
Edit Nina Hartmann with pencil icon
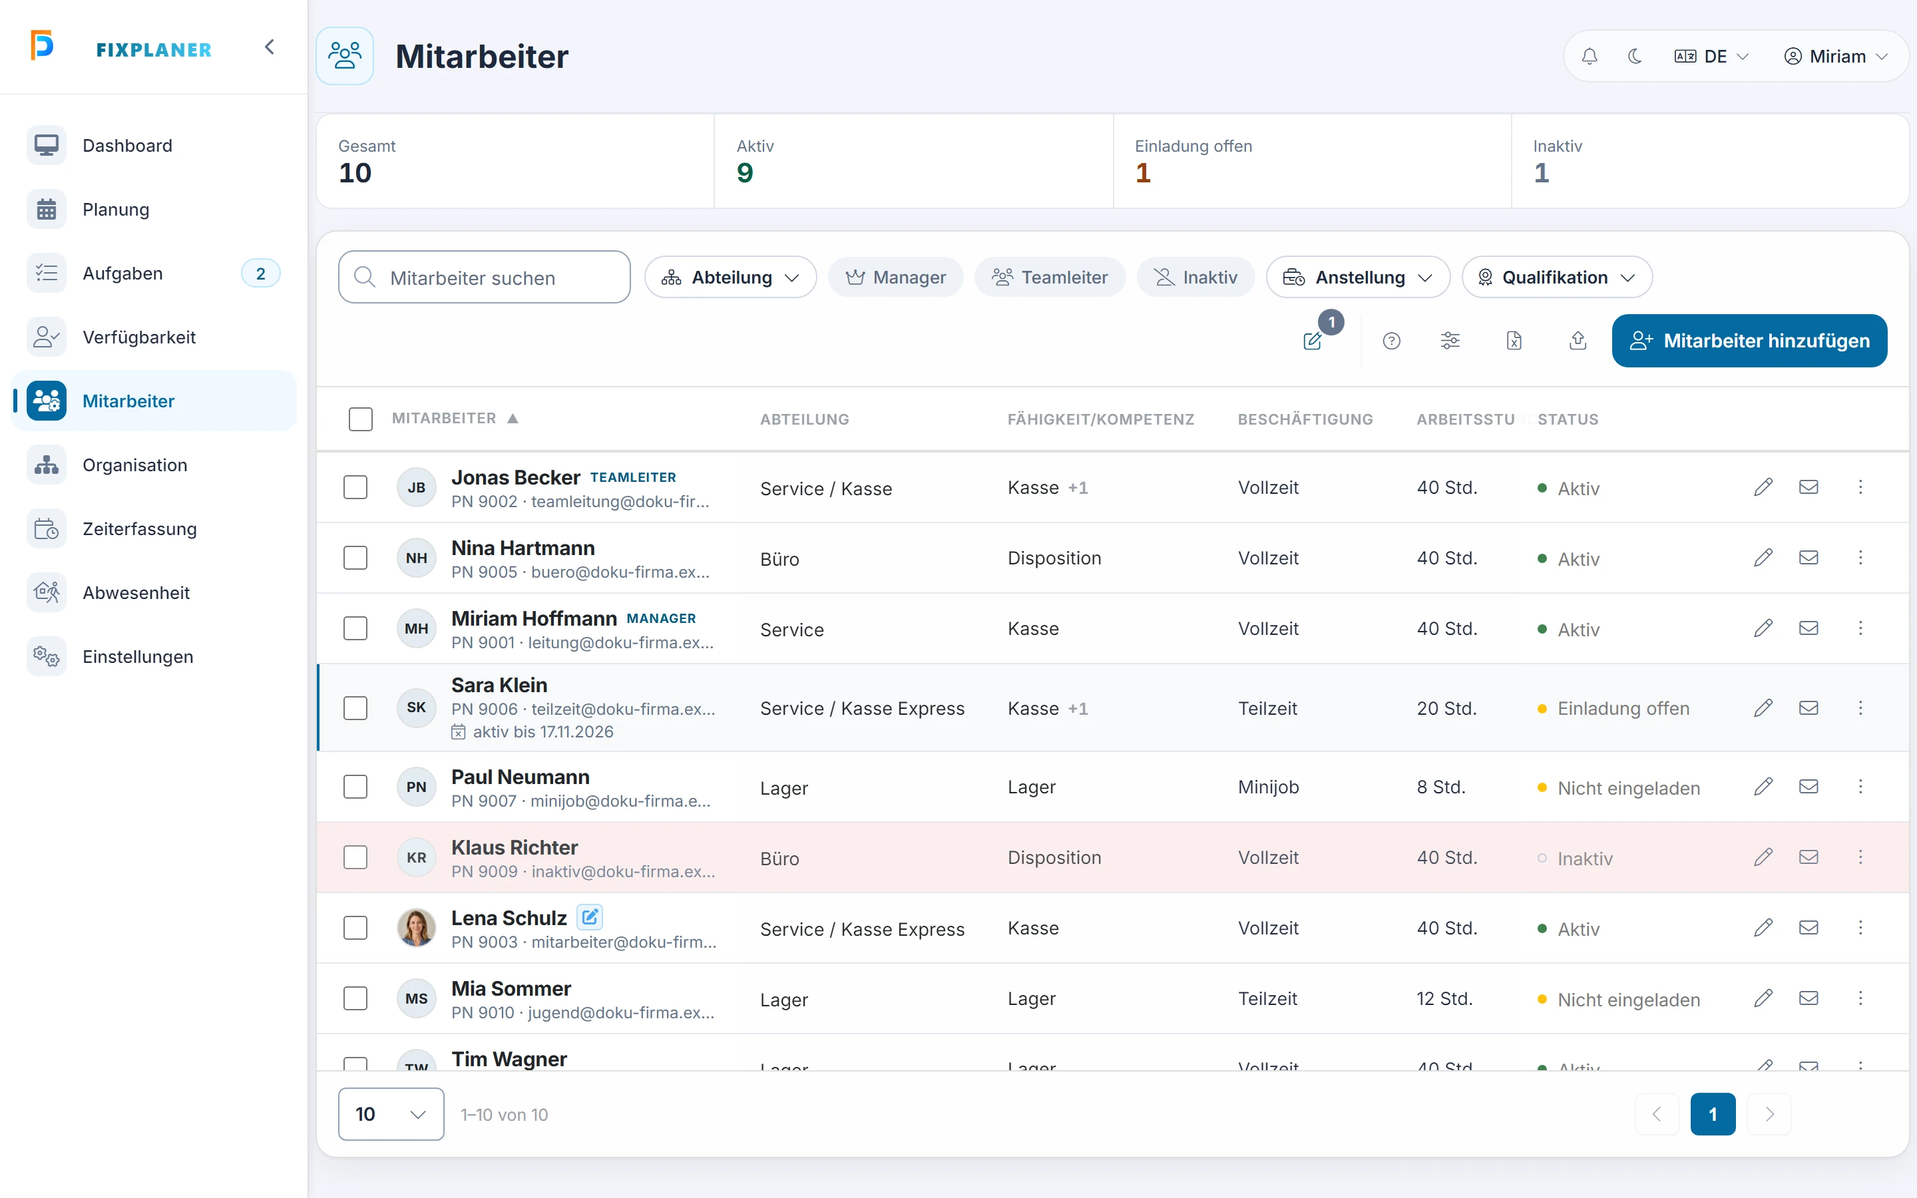(x=1763, y=558)
